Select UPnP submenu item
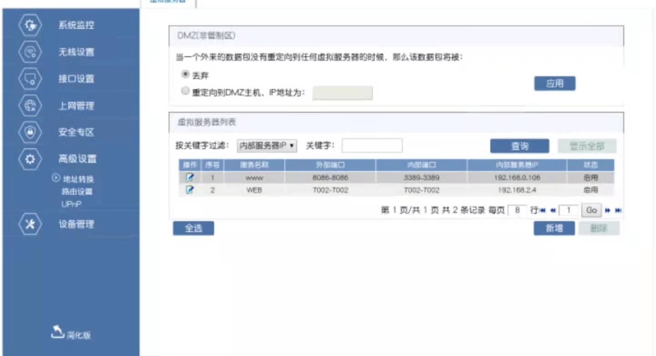The image size is (656, 356). [x=71, y=204]
